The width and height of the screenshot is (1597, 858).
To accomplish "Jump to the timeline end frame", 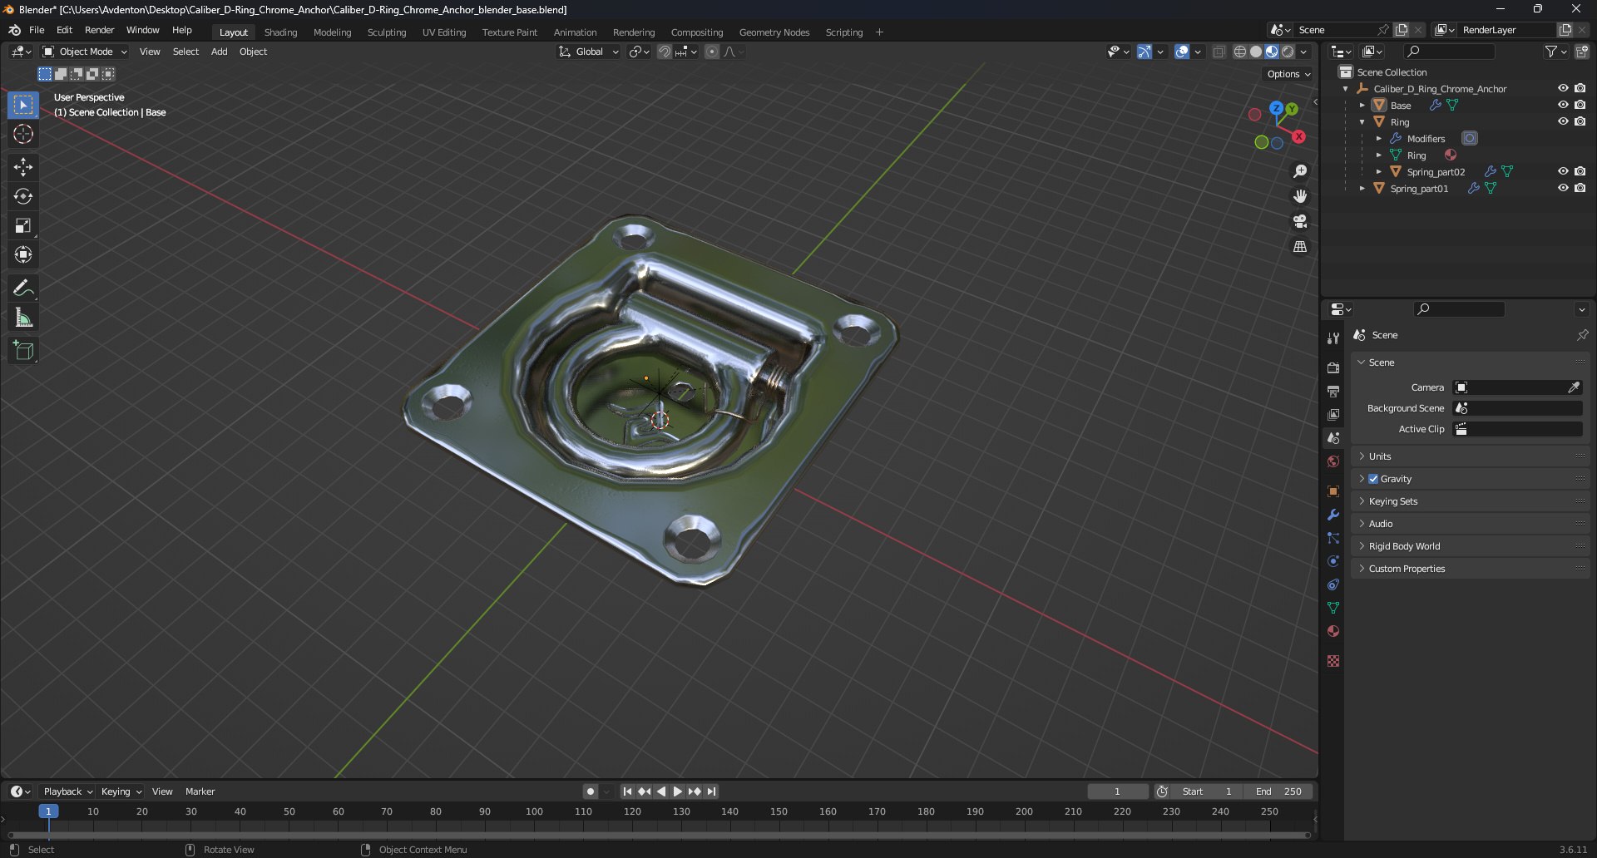I will click(x=711, y=791).
